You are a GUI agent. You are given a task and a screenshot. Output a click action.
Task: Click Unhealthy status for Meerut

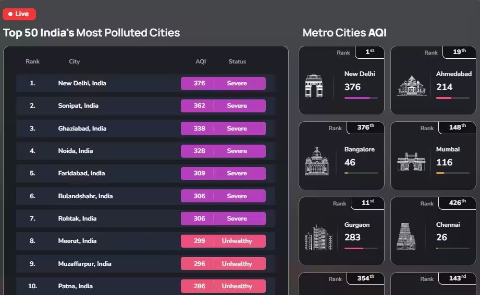coord(237,241)
